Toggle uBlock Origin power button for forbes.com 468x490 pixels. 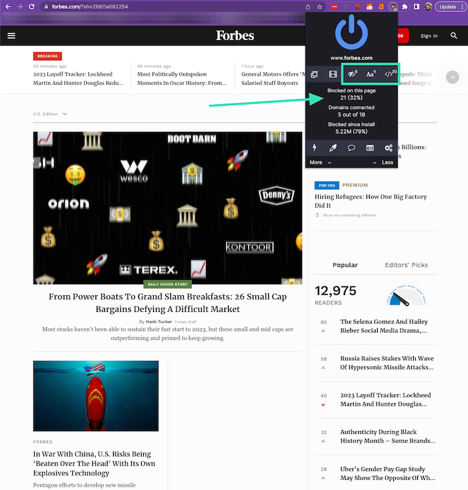click(x=351, y=33)
